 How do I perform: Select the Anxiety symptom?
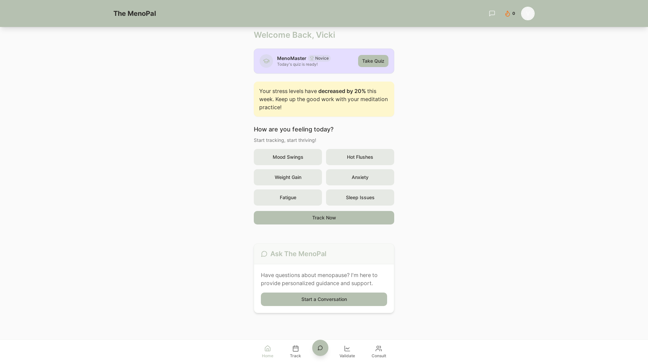click(360, 177)
